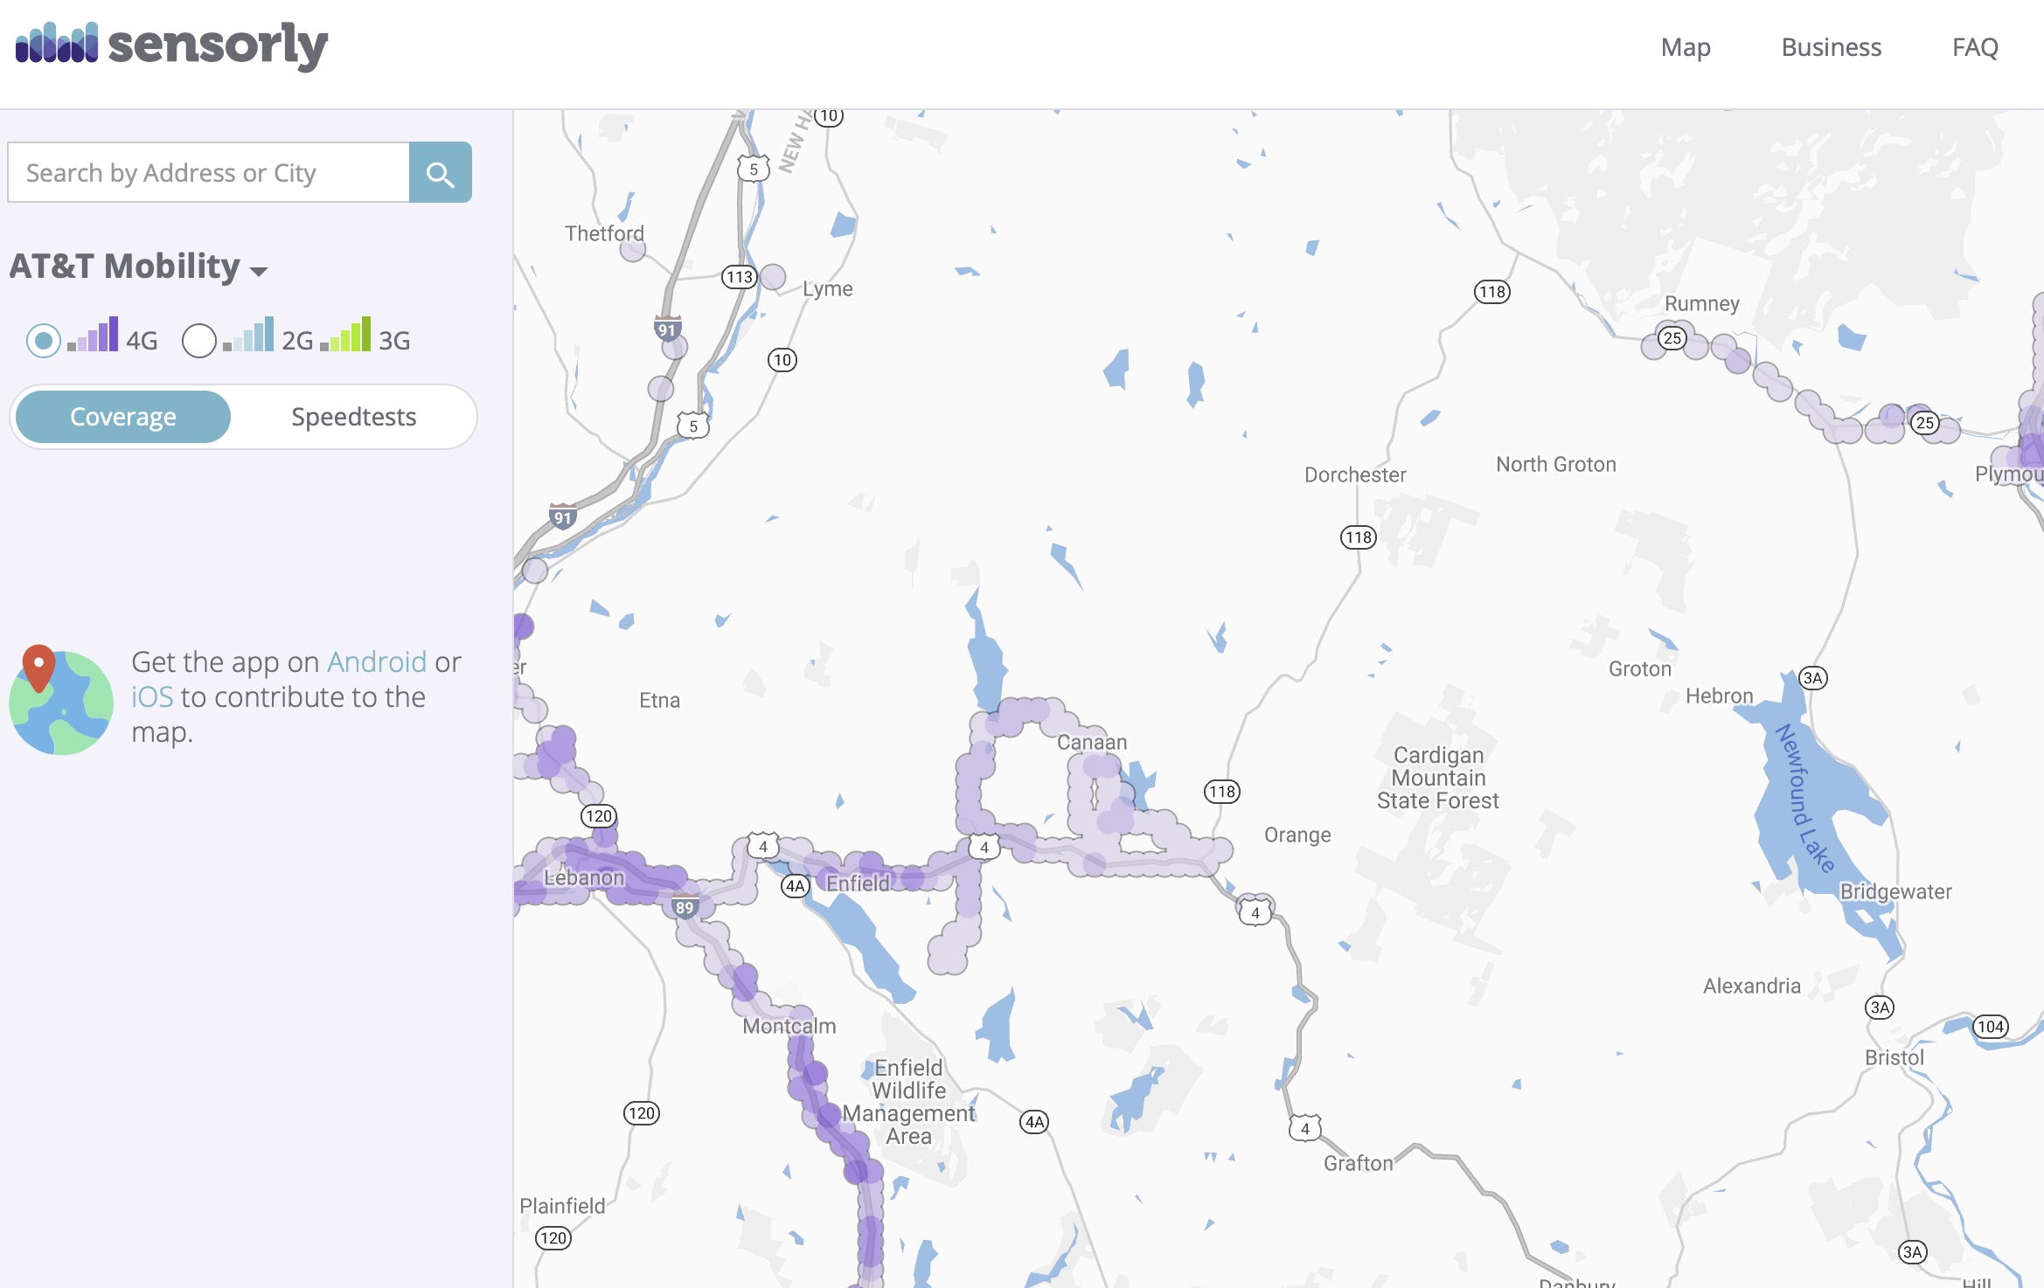2044x1288 pixels.
Task: Click the globe with map pin icon
Action: coord(59,700)
